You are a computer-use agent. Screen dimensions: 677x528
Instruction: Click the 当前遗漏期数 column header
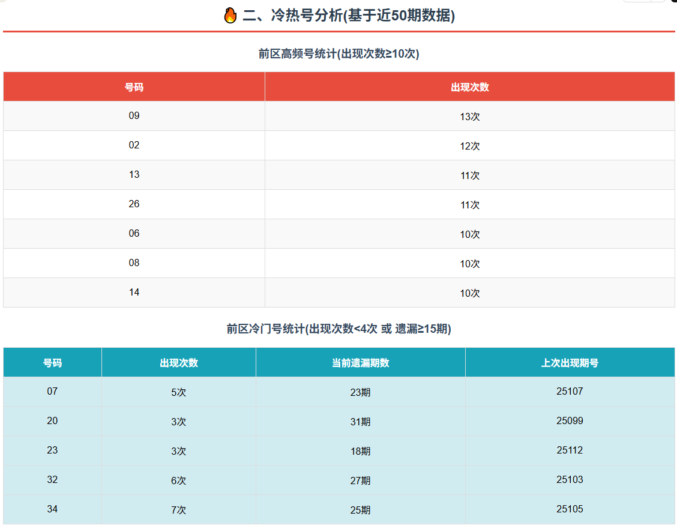360,363
